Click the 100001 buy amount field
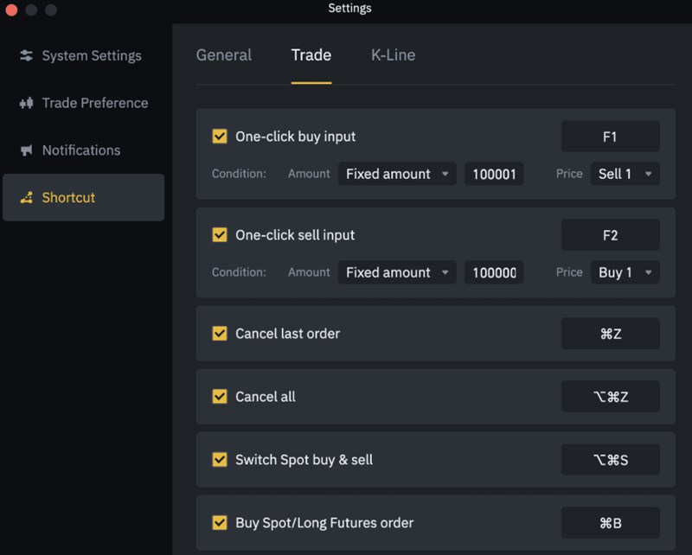Image resolution: width=692 pixels, height=555 pixels. pos(494,174)
